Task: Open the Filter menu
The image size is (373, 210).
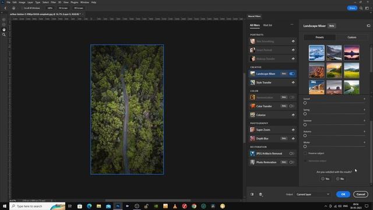Action: tap(53, 2)
